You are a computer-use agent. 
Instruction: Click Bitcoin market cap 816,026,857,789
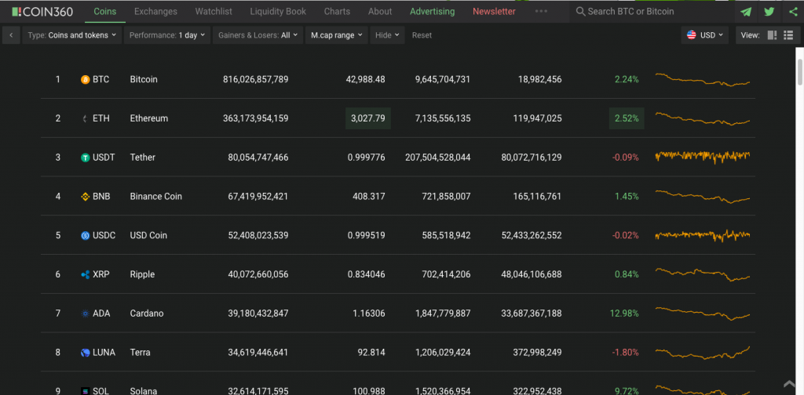pos(256,79)
